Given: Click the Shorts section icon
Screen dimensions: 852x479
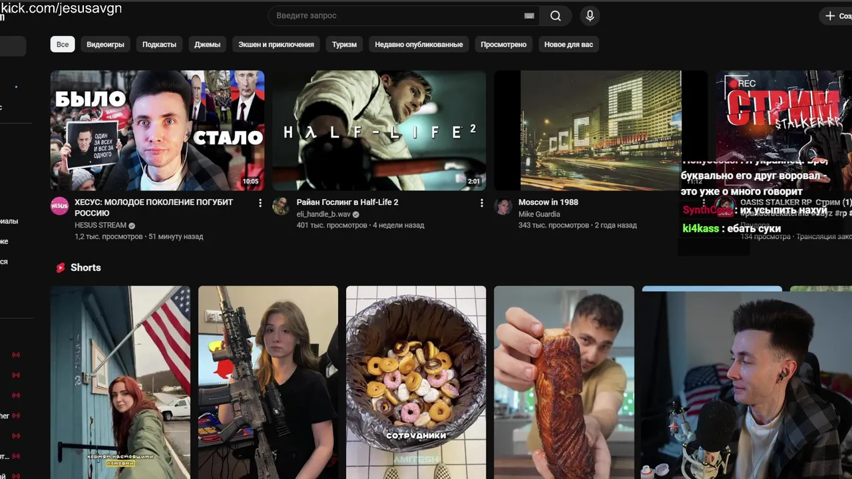Looking at the screenshot, I should pyautogui.click(x=61, y=267).
